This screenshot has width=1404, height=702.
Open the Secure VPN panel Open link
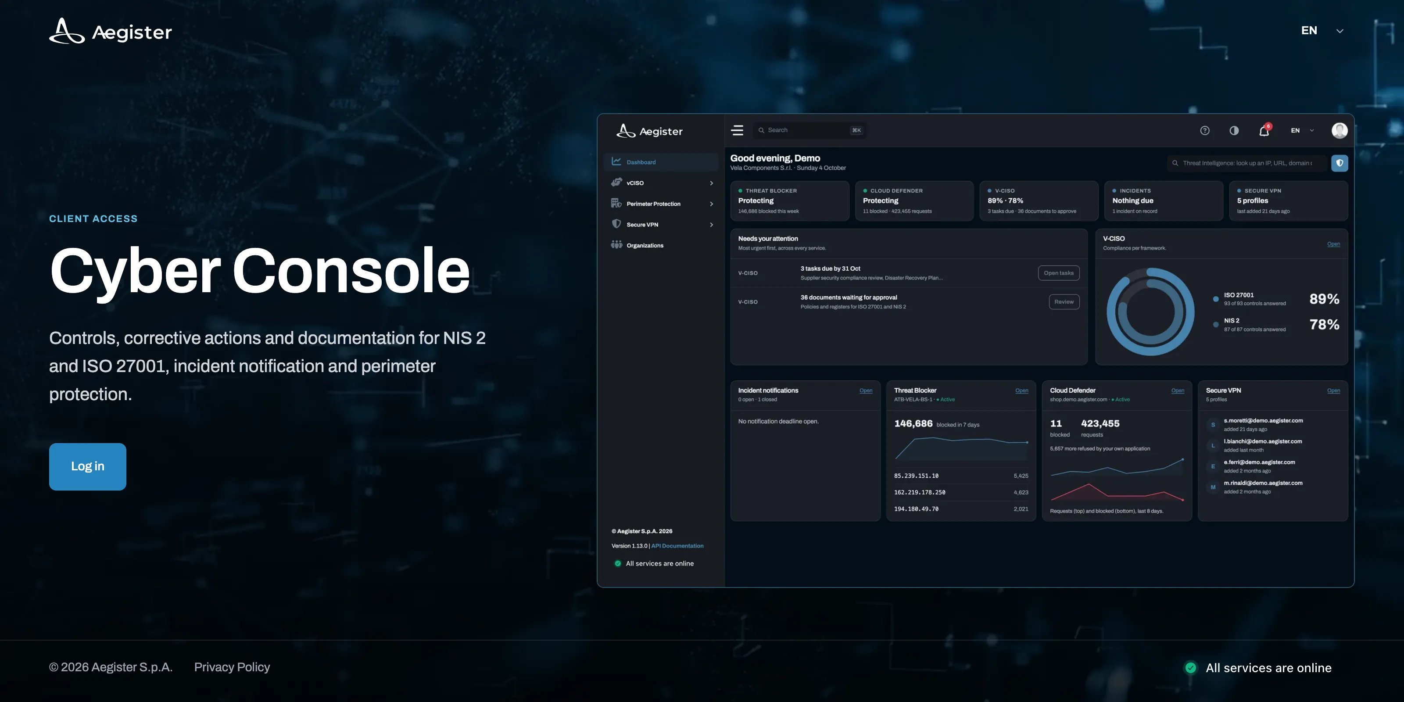click(x=1333, y=391)
